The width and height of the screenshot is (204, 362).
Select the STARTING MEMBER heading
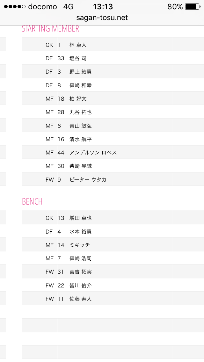(50, 29)
